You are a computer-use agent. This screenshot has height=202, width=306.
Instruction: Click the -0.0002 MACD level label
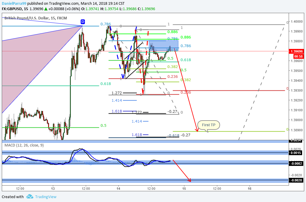coord(296,164)
